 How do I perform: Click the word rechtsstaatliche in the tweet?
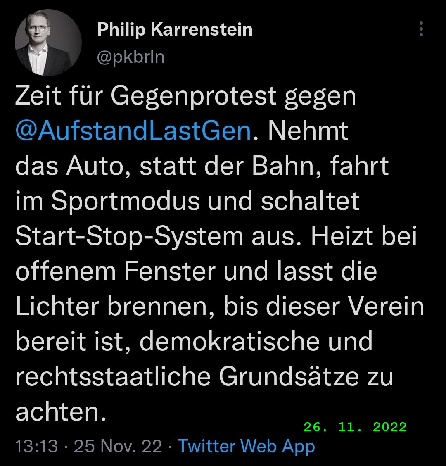click(x=113, y=376)
